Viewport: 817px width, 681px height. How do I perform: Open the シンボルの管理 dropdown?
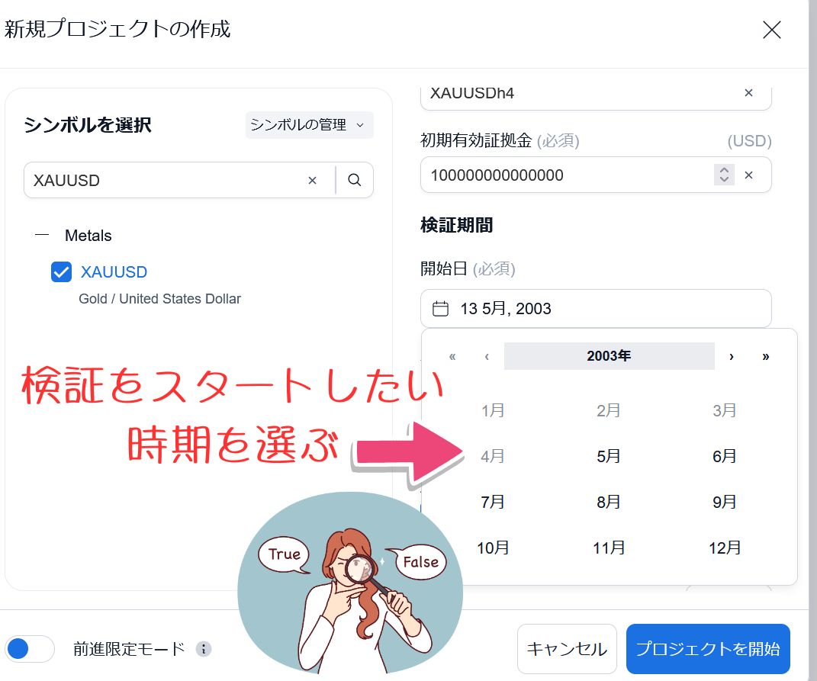308,125
